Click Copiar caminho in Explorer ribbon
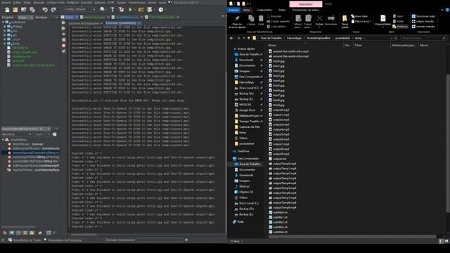This screenshot has height=253, width=450. [x=278, y=22]
